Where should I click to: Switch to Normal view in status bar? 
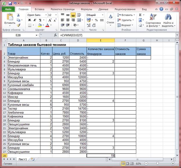(x=123, y=164)
